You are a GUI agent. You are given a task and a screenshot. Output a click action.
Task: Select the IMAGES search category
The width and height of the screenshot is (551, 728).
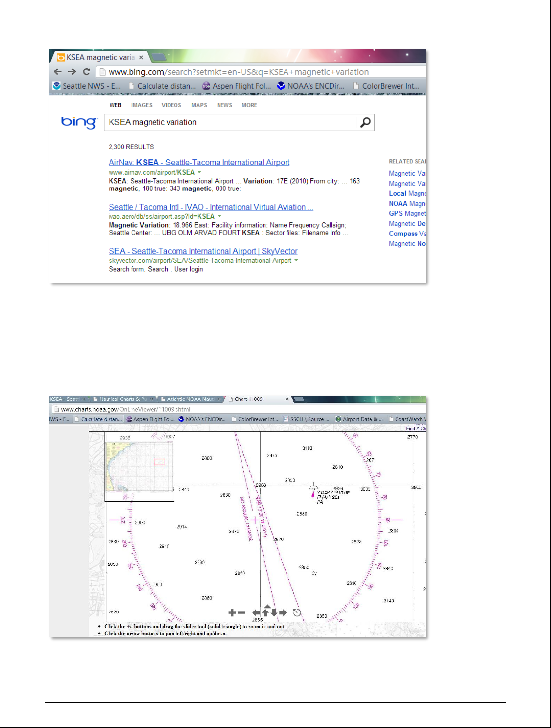(x=142, y=105)
